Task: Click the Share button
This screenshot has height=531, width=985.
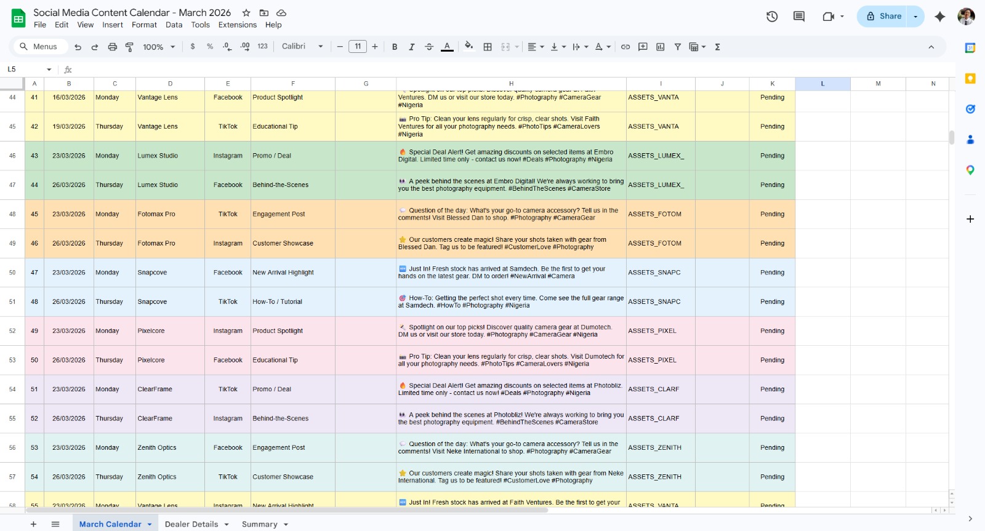Action: [x=884, y=17]
